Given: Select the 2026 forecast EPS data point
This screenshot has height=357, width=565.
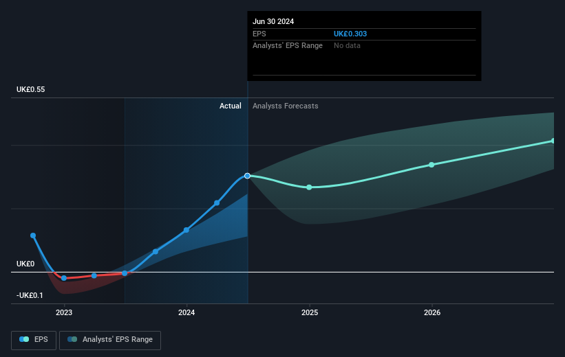Looking at the screenshot, I should (x=431, y=165).
